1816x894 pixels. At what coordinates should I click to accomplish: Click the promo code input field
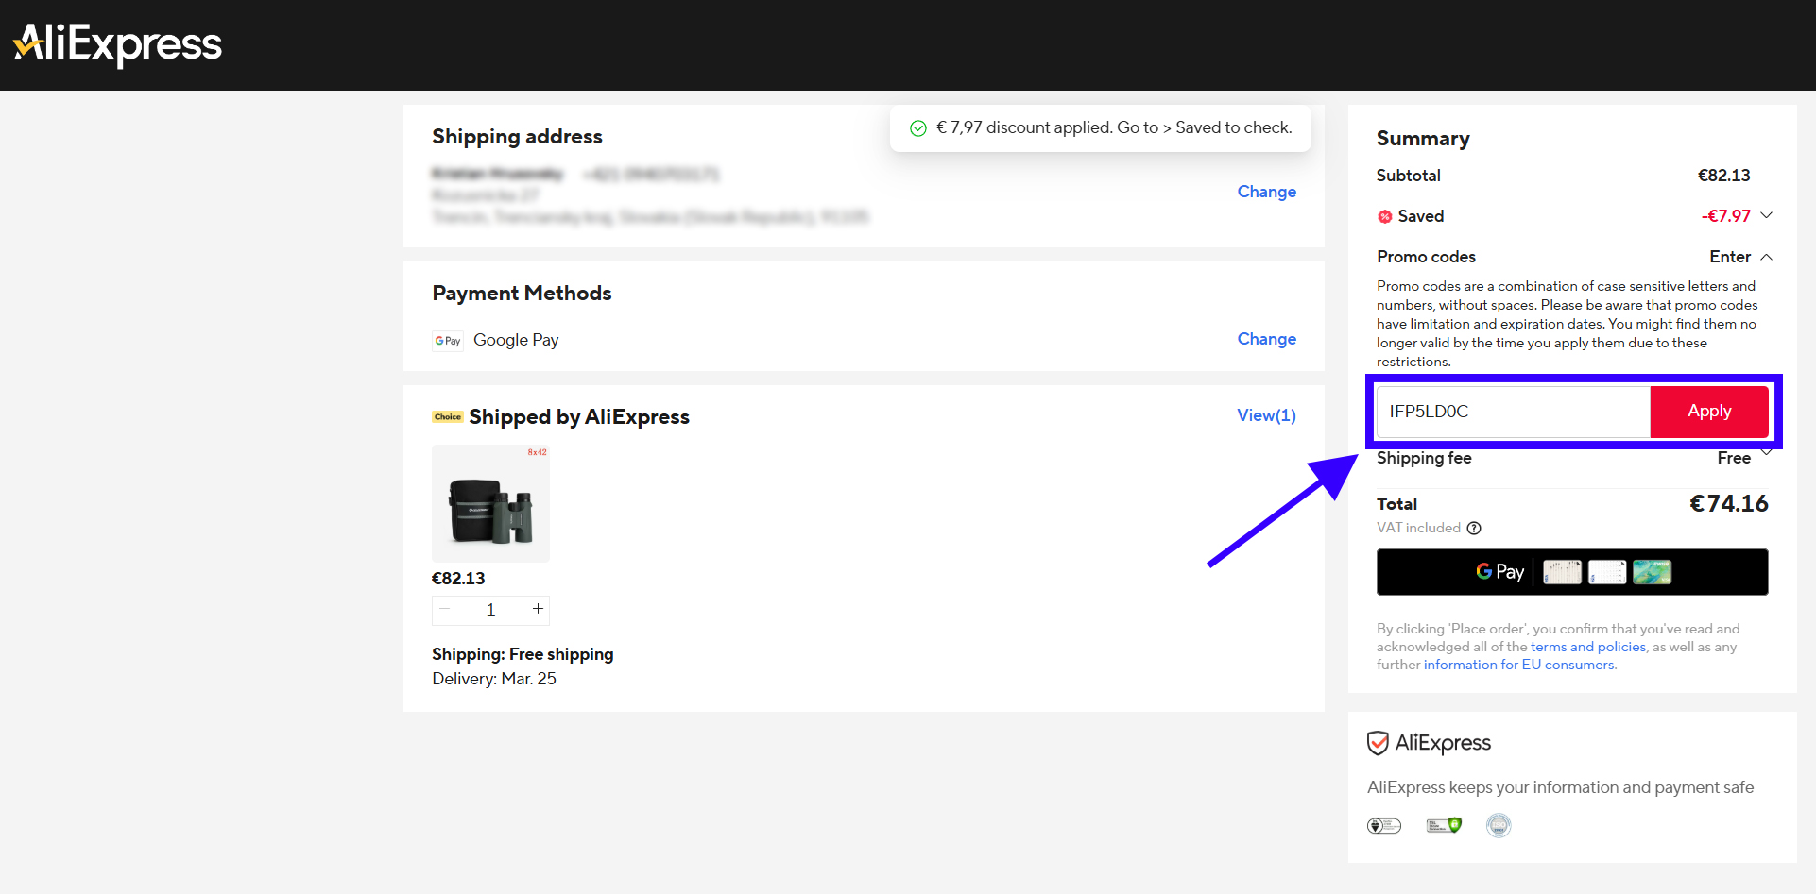pos(1512,412)
